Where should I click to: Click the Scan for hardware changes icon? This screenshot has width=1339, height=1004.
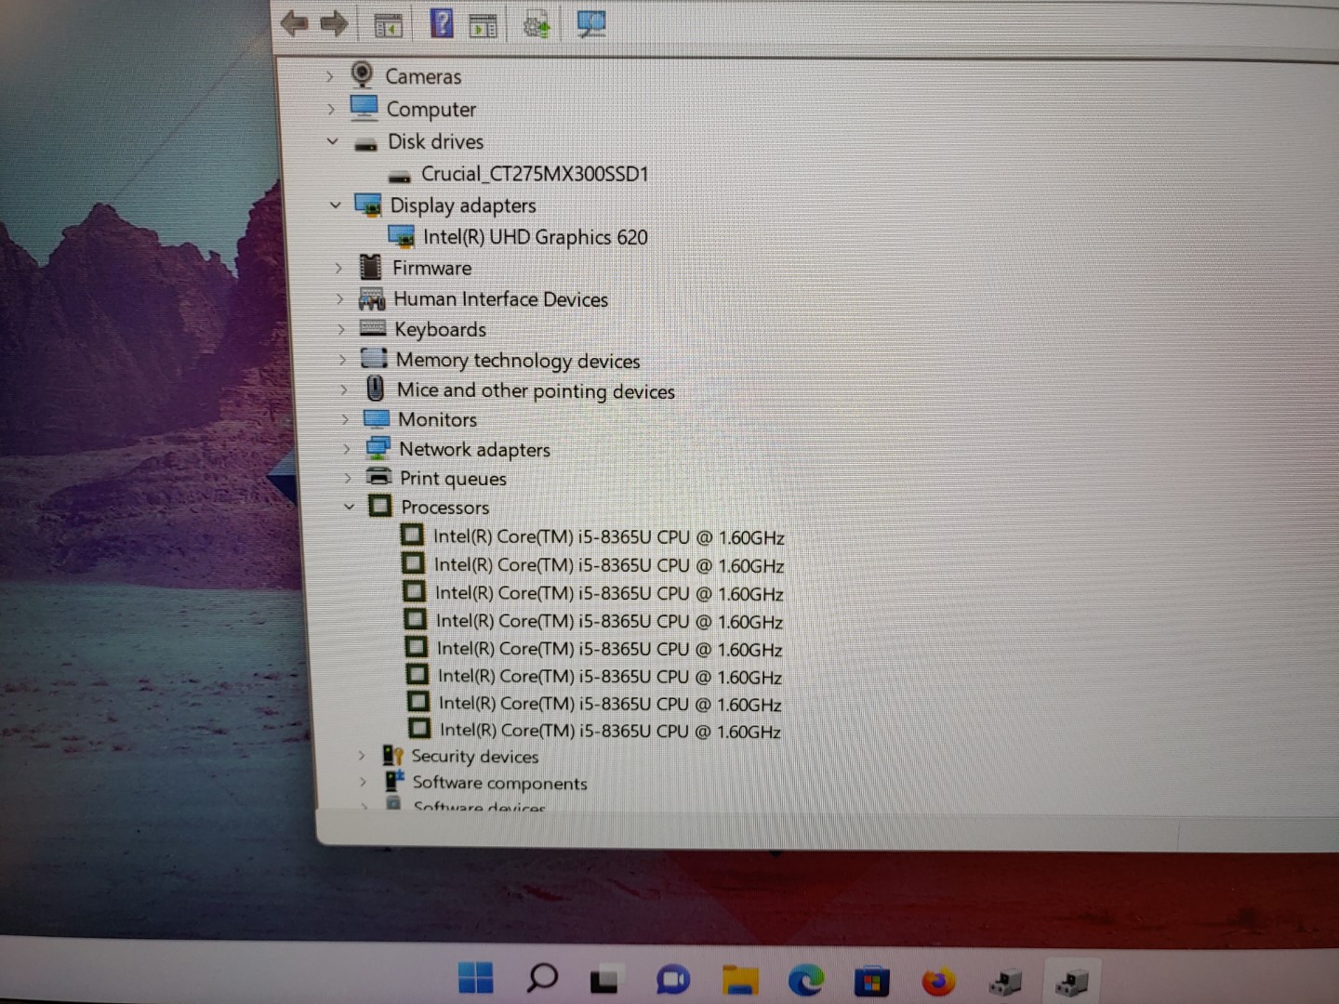tap(590, 24)
